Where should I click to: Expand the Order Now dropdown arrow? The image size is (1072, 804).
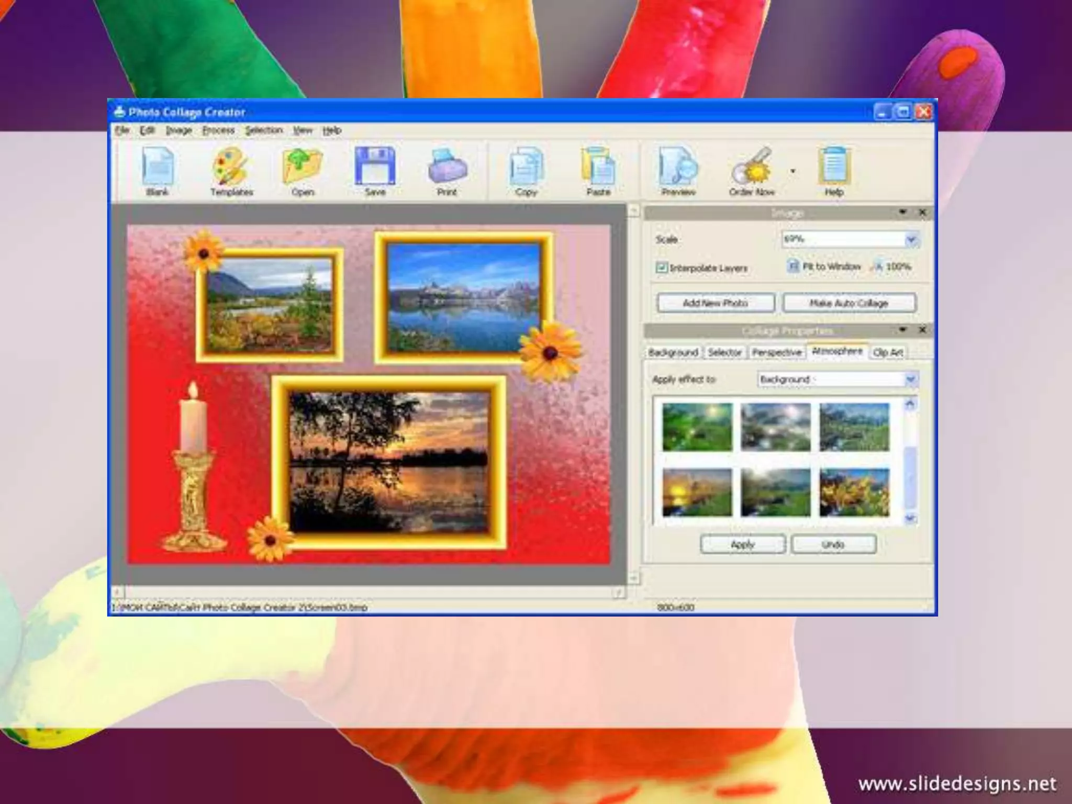(x=792, y=171)
